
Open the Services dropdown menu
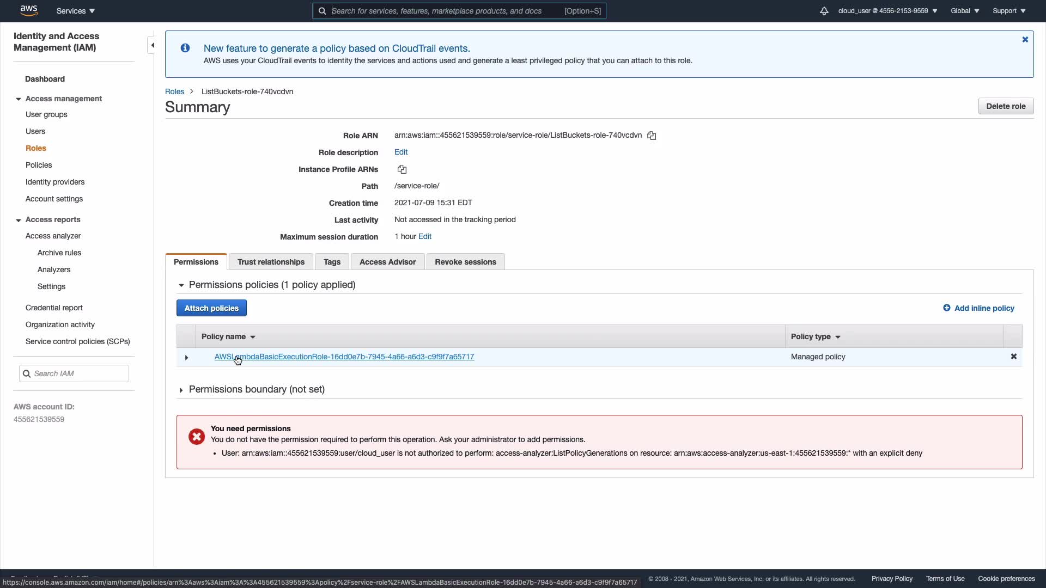point(76,11)
